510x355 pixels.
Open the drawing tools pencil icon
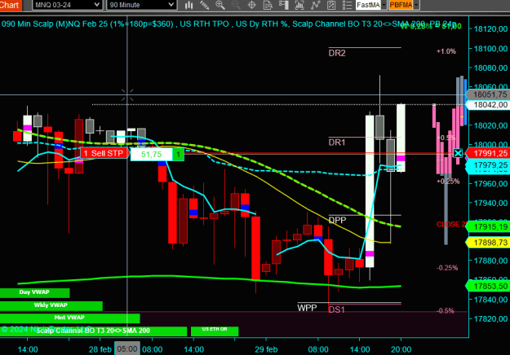(x=204, y=5)
